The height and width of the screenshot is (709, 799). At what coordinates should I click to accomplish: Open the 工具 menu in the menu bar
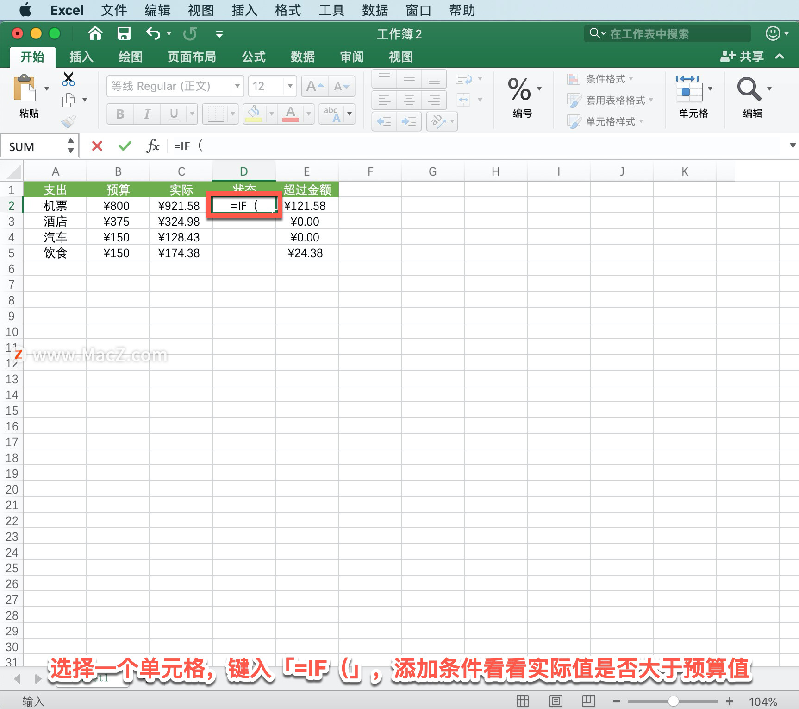click(331, 10)
